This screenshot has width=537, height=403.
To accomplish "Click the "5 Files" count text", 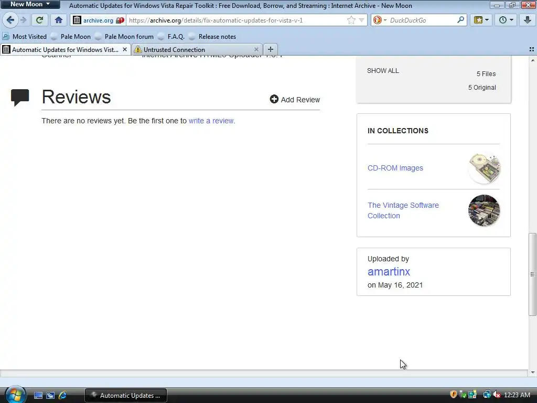I will pyautogui.click(x=486, y=73).
